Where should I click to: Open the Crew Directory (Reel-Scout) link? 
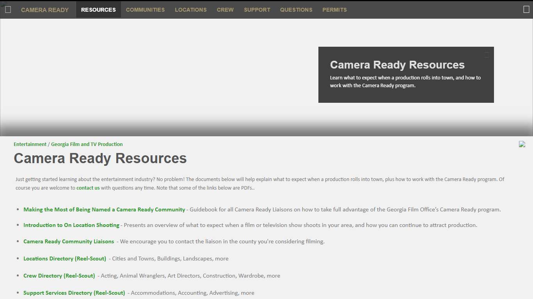click(x=59, y=276)
